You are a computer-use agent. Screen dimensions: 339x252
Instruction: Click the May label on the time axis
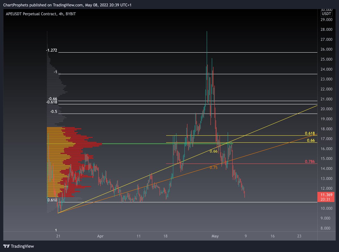click(215, 236)
